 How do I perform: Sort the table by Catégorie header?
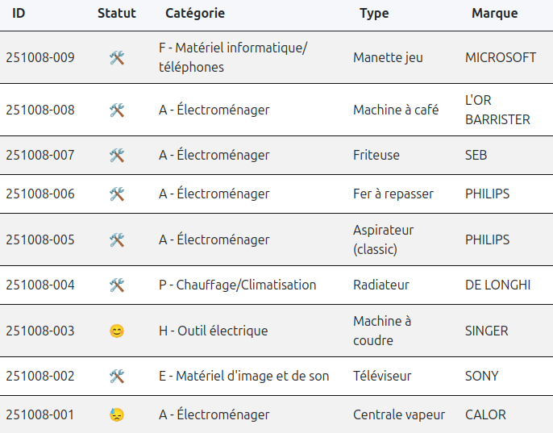click(x=195, y=14)
